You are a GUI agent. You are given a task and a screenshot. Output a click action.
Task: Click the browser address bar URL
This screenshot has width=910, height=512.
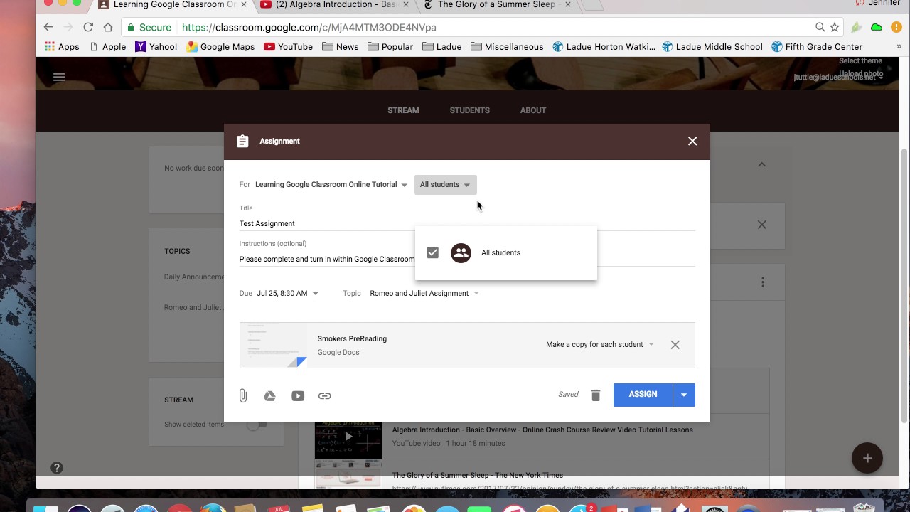[x=309, y=27]
